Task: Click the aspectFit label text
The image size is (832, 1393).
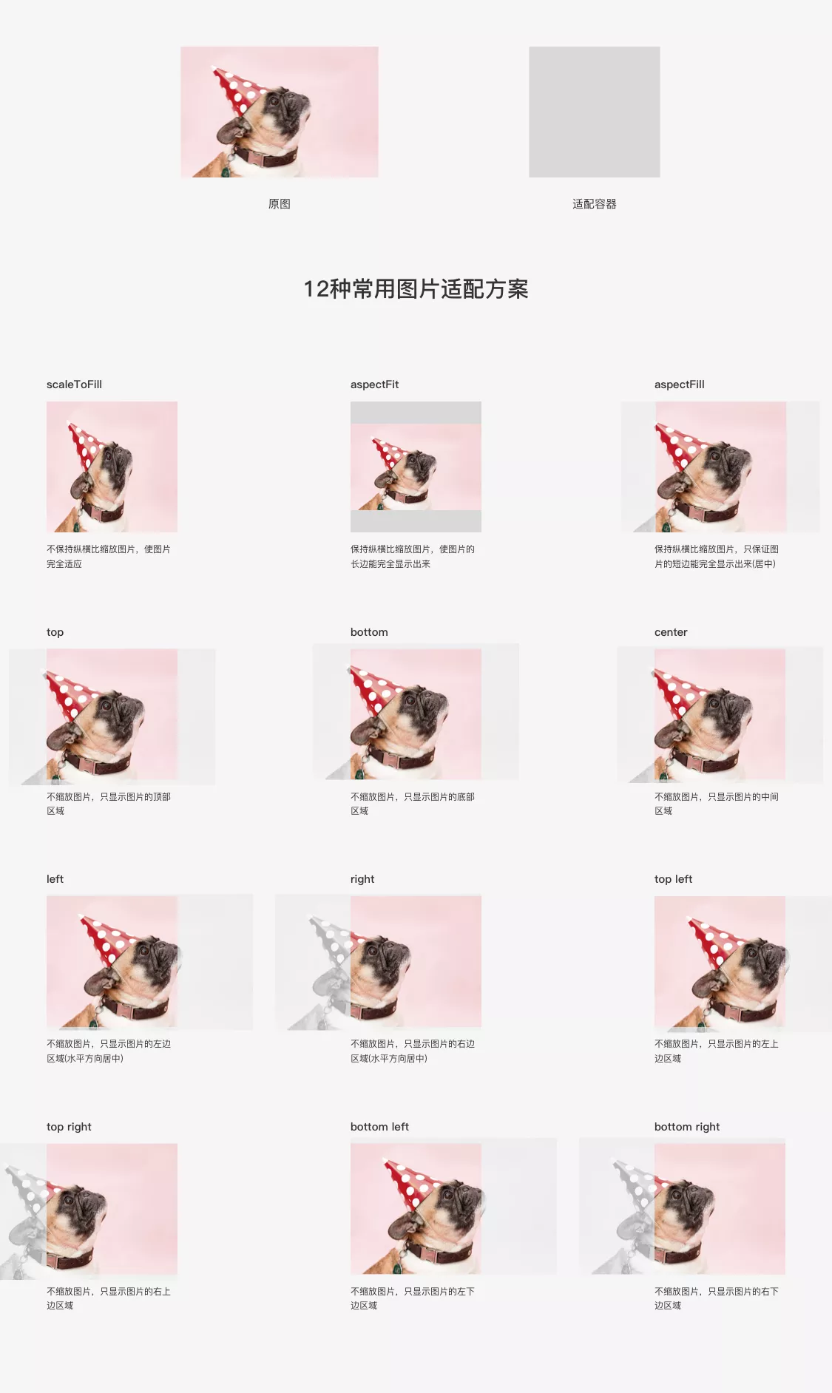Action: (374, 384)
